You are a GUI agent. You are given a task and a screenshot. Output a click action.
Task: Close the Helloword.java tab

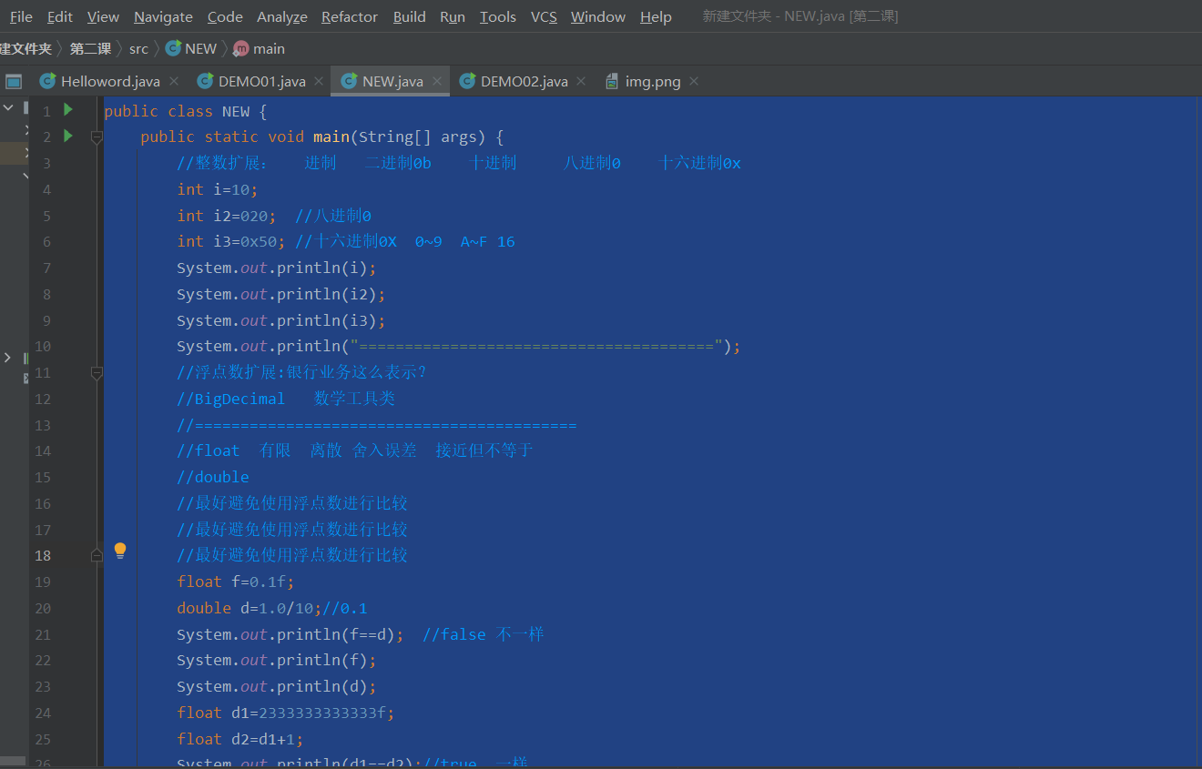174,81
